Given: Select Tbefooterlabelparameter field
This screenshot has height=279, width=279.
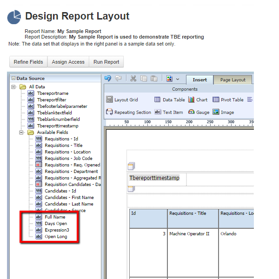Looking at the screenshot, I should pos(57,106).
